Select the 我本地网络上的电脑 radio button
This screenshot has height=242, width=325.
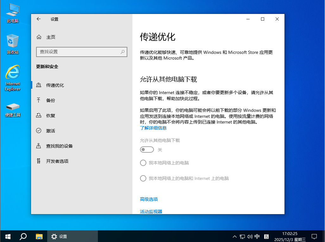[x=143, y=163]
